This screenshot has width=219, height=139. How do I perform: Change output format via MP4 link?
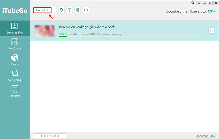coord(211,11)
